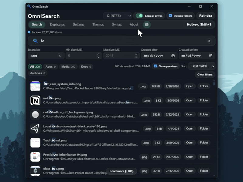Image resolution: width=243 pixels, height=182 pixels.
Task: Uncheck the Include folders checkbox
Action: click(x=170, y=16)
